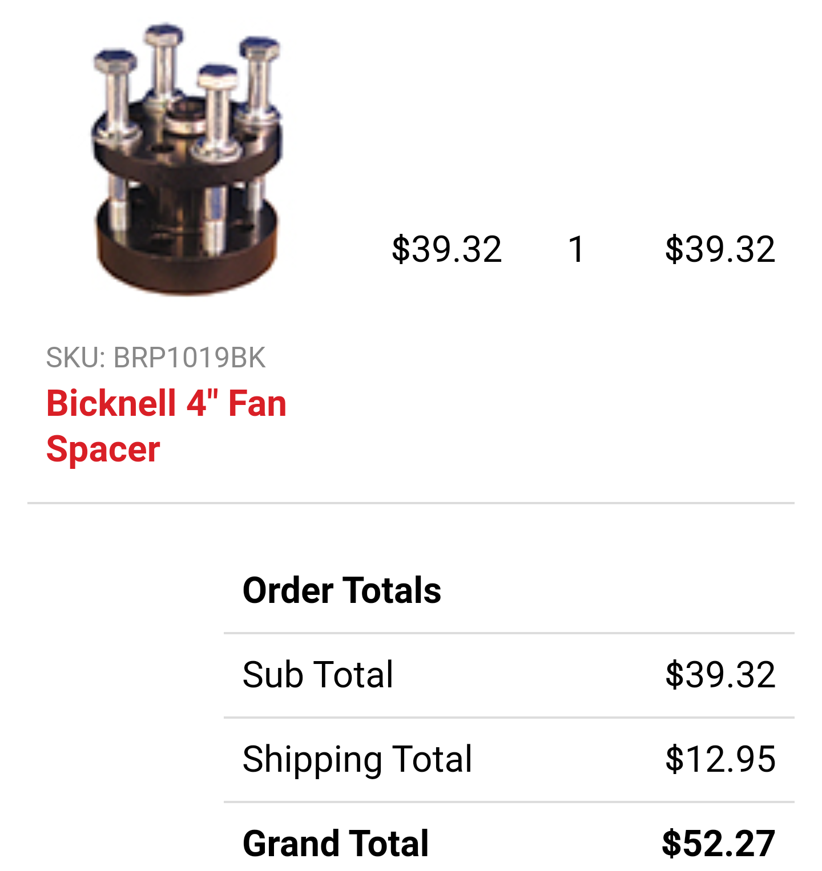Select the $52.27 grand total amount
The width and height of the screenshot is (822, 871).
point(718,843)
